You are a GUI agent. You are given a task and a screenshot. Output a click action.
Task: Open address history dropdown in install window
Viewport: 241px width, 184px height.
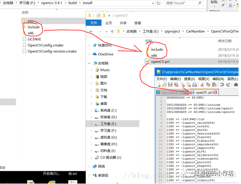[153, 3]
